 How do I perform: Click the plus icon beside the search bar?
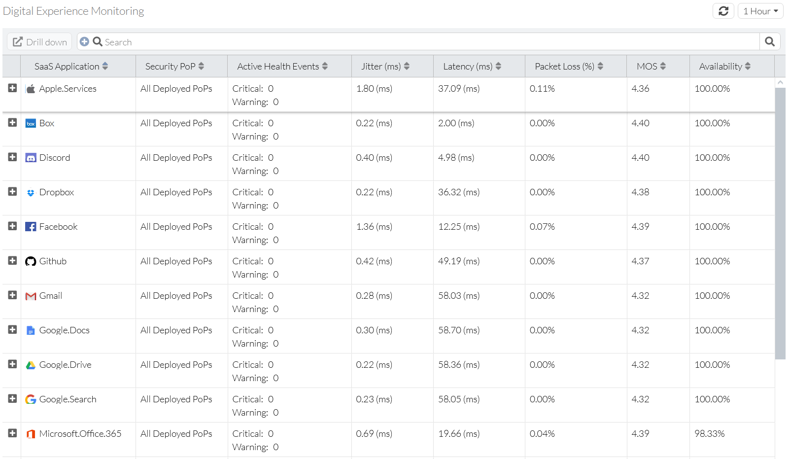84,41
